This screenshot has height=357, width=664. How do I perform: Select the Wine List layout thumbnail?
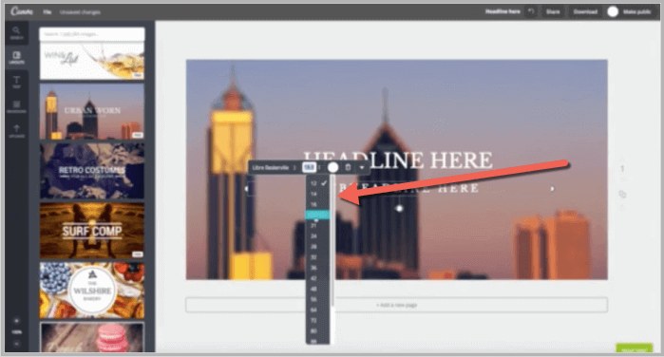[92, 61]
